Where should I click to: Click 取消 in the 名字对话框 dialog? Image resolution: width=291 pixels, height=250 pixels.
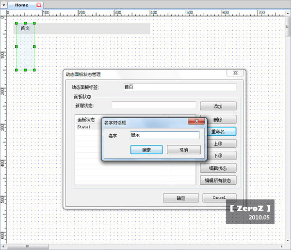click(184, 150)
